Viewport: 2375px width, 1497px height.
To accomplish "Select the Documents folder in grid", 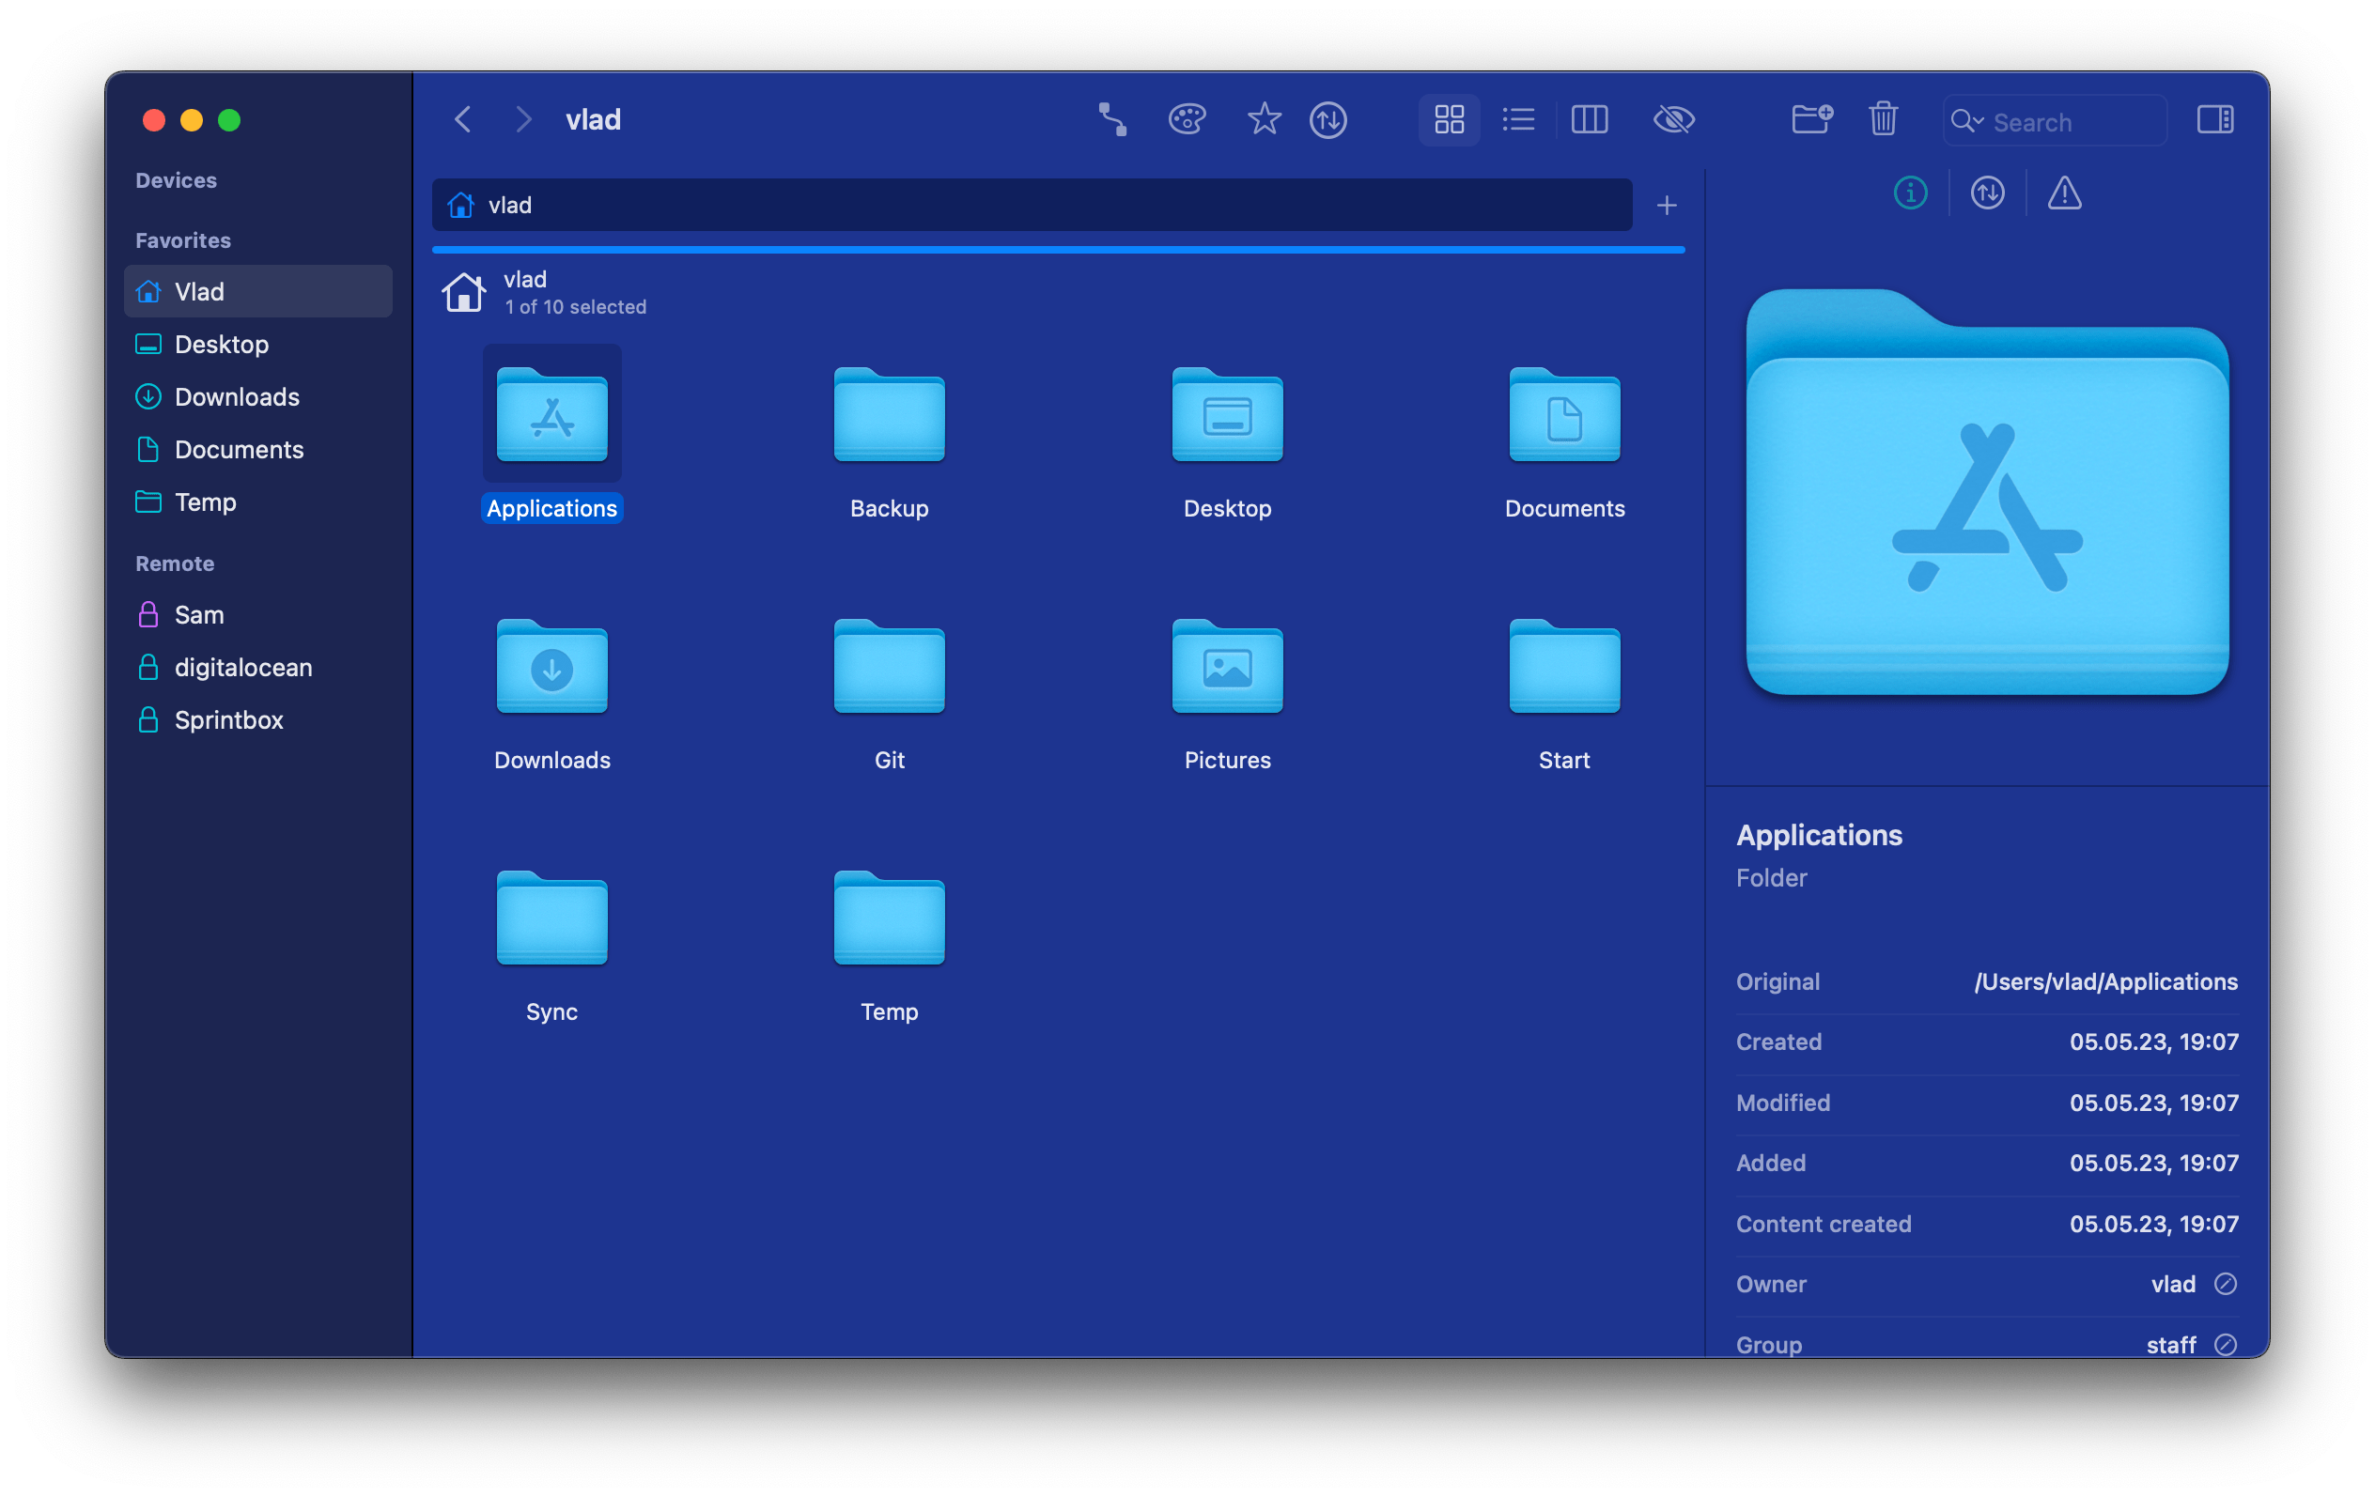I will point(1564,415).
